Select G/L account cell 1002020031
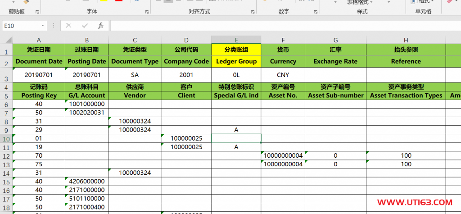This screenshot has width=461, height=214. pyautogui.click(x=87, y=113)
